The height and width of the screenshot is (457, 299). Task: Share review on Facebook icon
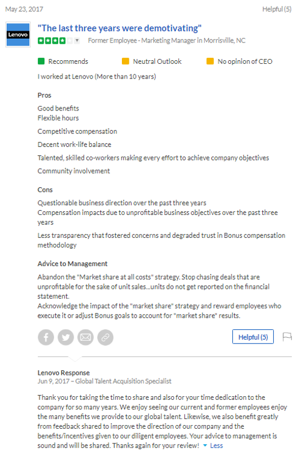[46, 337]
